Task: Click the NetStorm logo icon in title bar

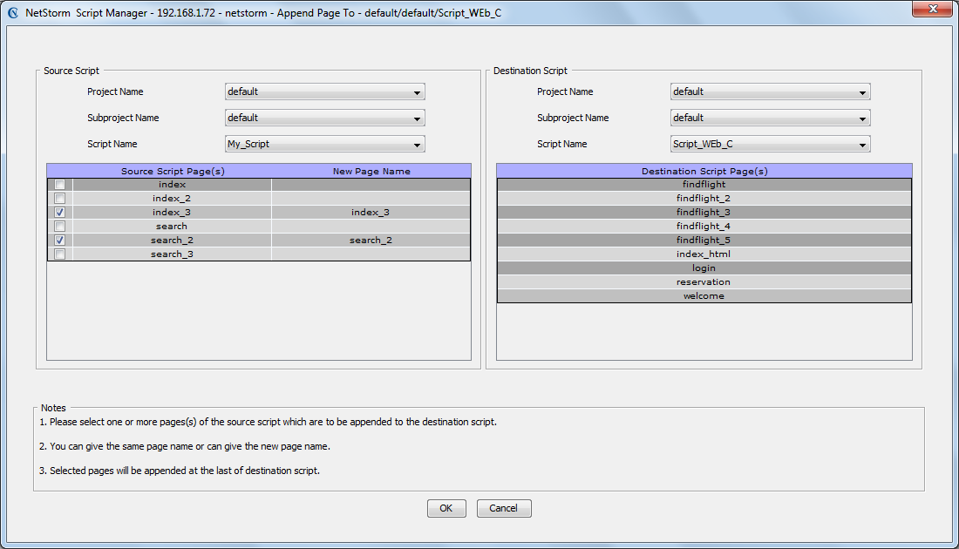Action: click(13, 13)
